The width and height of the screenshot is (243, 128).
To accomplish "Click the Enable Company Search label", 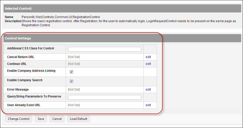I will [x=25, y=80].
